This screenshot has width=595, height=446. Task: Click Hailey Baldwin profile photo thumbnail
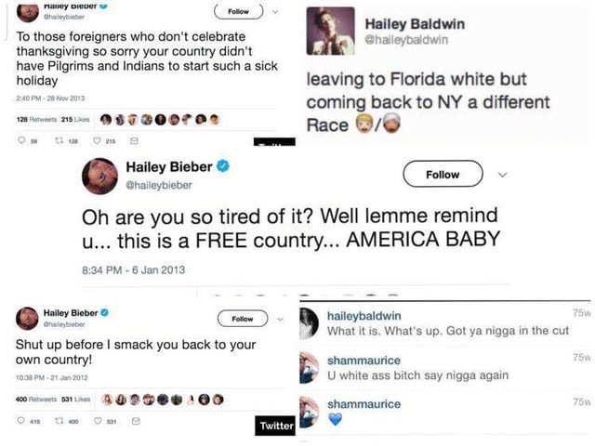pos(331,31)
